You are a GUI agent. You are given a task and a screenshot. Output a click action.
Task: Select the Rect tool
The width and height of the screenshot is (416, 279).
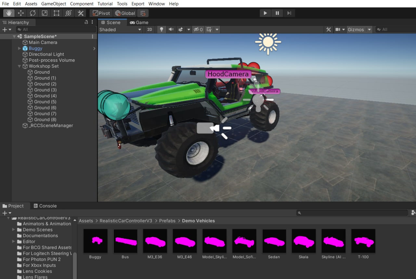(57, 13)
